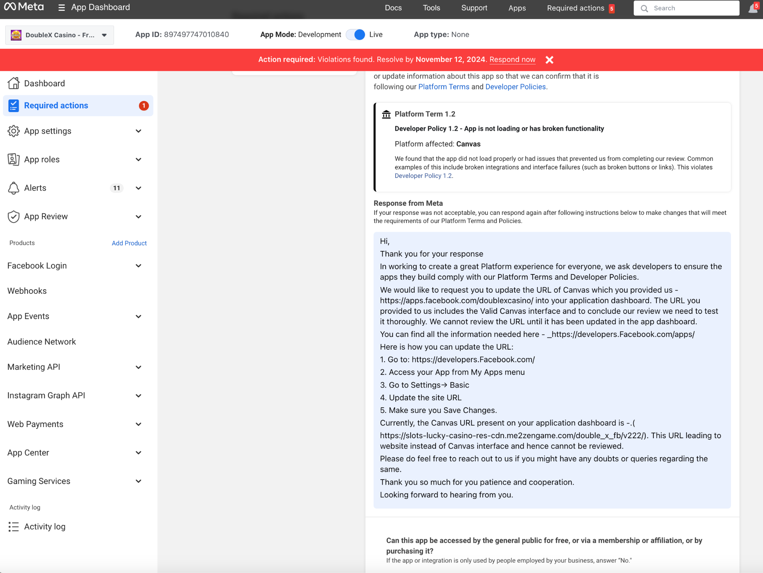Click the App Review shield icon
Screen dimensions: 763x573
[13, 217]
